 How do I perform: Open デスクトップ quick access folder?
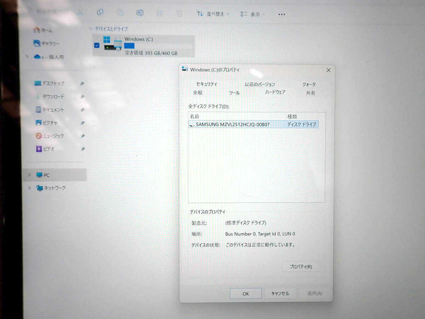coord(49,84)
